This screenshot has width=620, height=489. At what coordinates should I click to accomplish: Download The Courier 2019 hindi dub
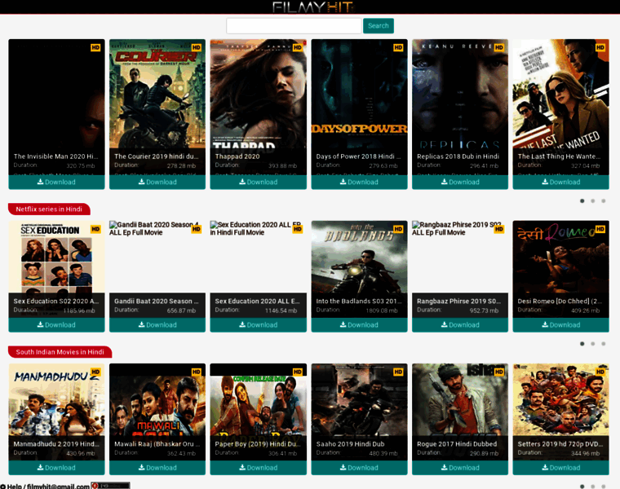157,182
